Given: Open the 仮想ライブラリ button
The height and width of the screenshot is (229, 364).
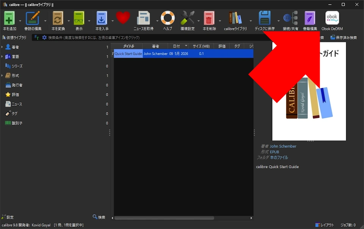Looking at the screenshot, I should [x=14, y=38].
